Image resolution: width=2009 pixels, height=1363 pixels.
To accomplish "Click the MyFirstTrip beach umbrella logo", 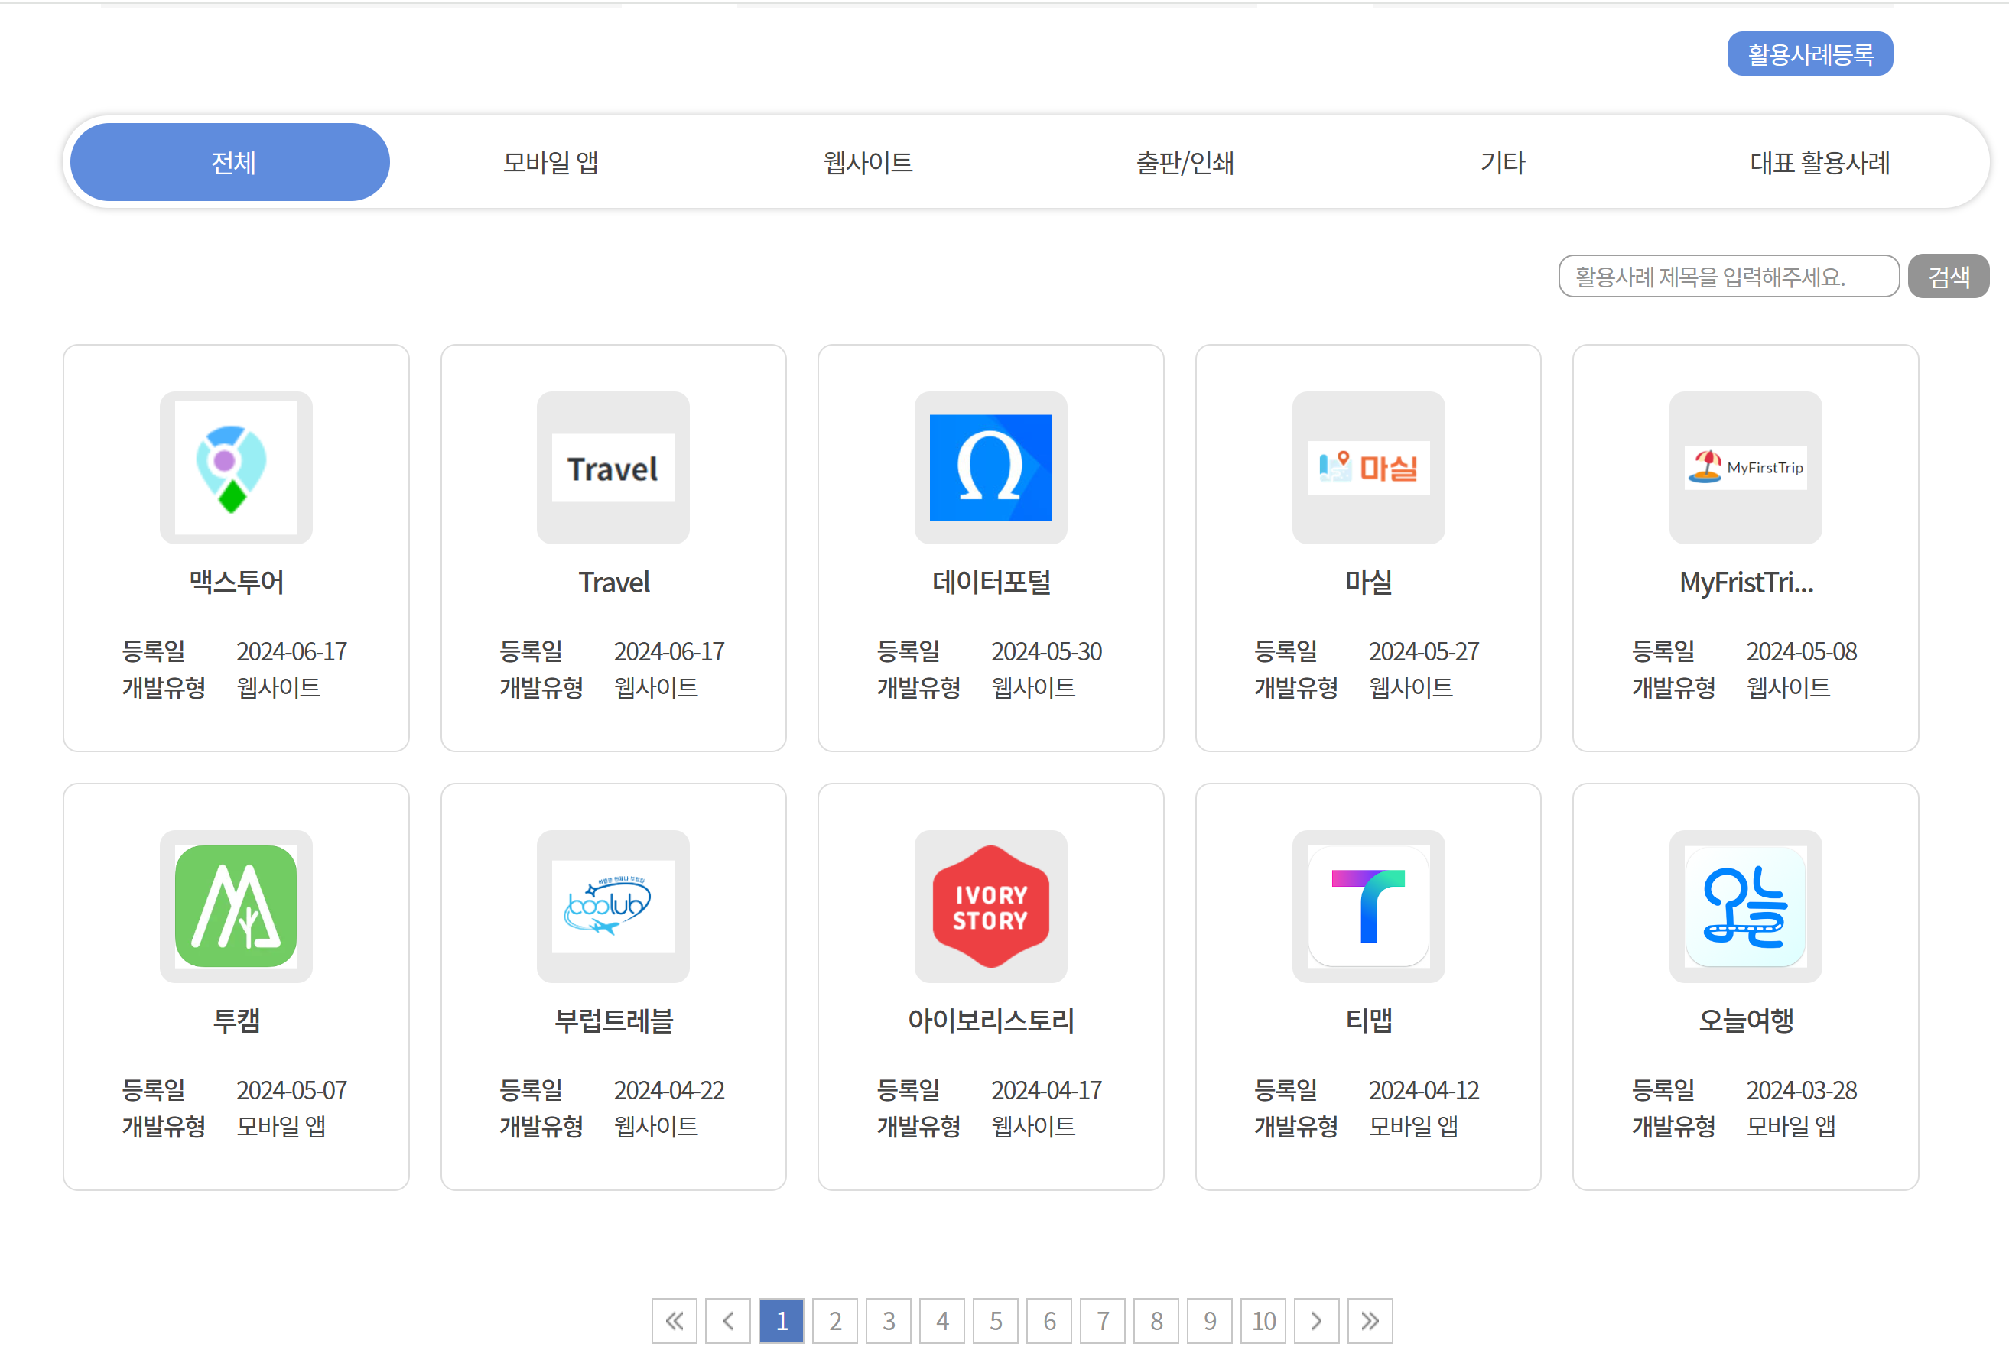I will [1744, 468].
